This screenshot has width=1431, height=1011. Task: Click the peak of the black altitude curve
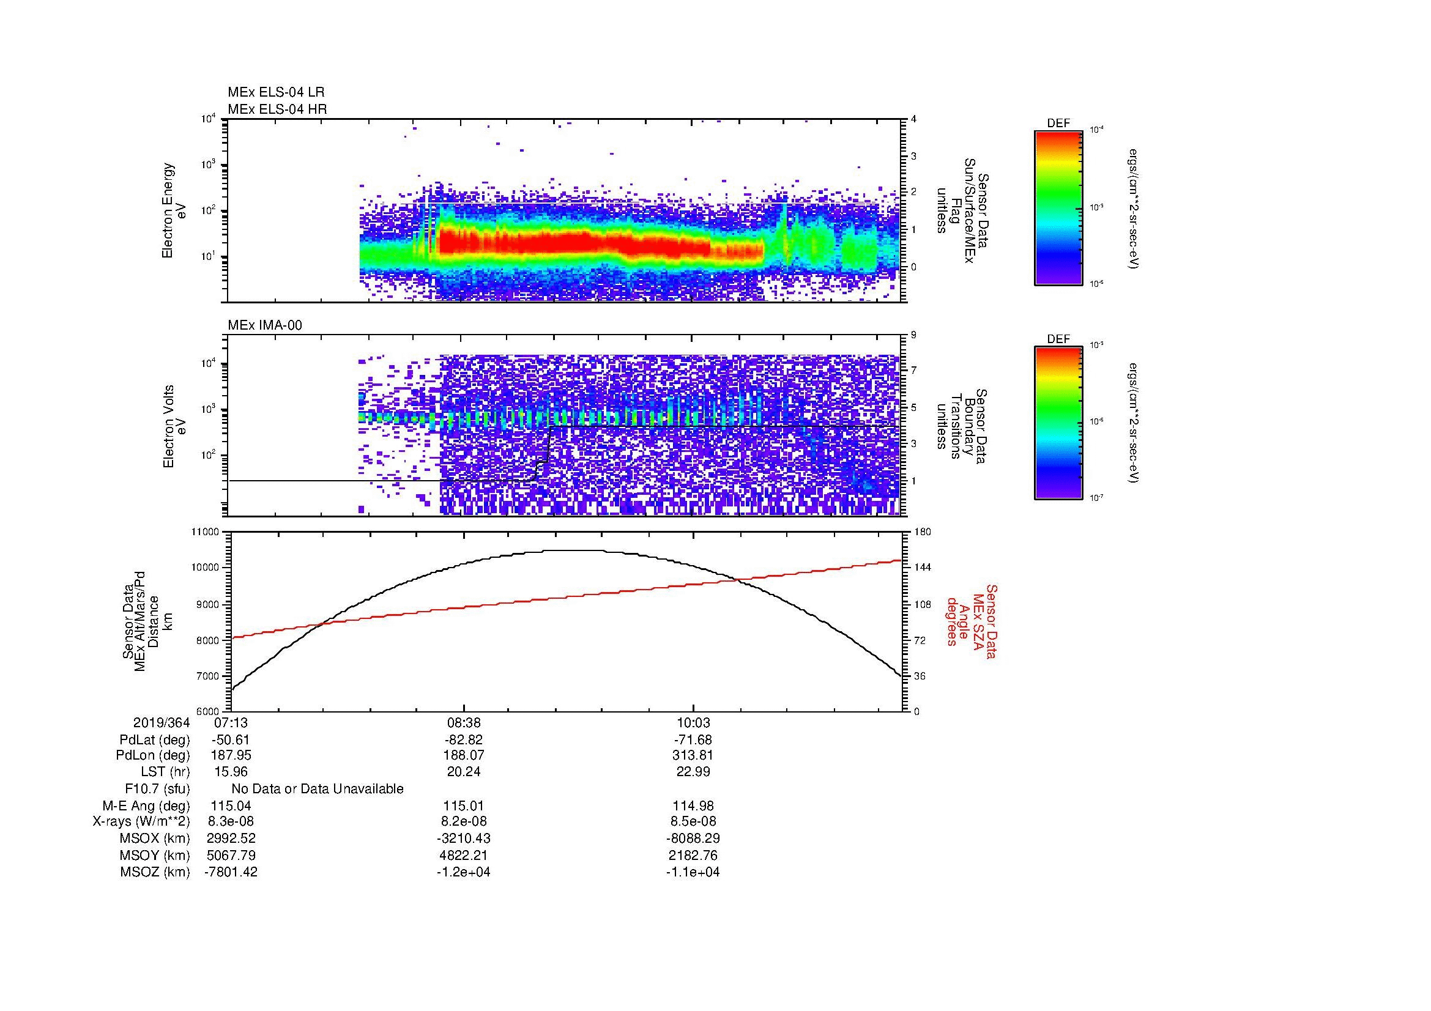coord(572,550)
